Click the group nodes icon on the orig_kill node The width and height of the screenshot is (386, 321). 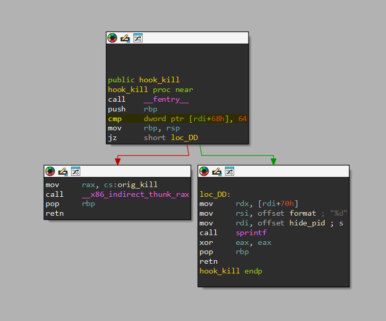point(76,171)
